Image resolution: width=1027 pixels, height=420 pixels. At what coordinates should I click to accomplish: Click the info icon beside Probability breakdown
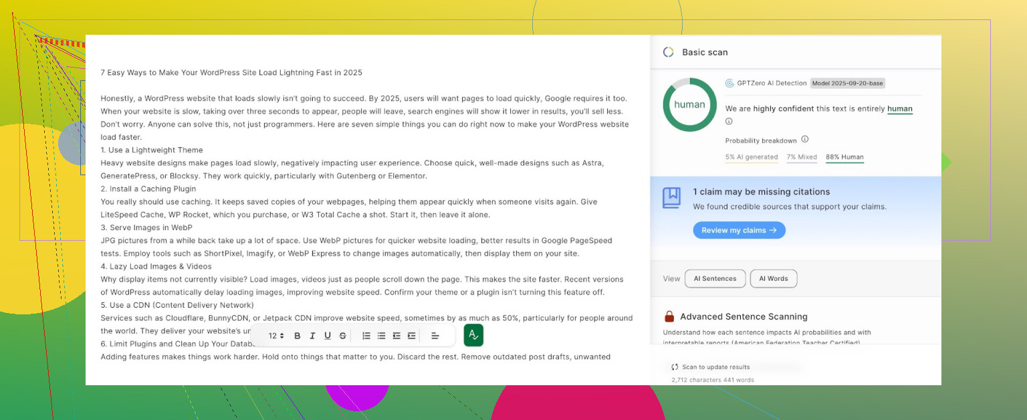coord(805,140)
